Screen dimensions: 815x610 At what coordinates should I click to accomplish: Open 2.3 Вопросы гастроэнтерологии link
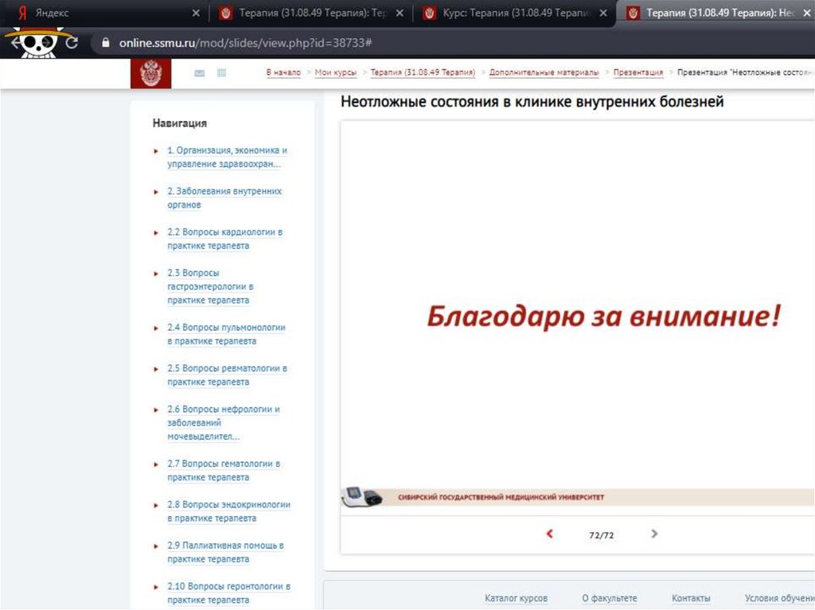click(210, 286)
